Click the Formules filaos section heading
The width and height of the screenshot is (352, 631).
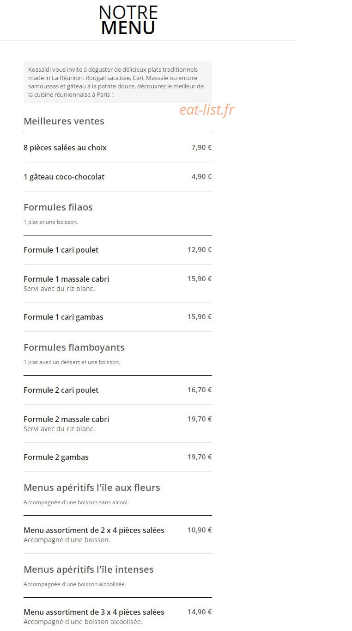click(58, 207)
